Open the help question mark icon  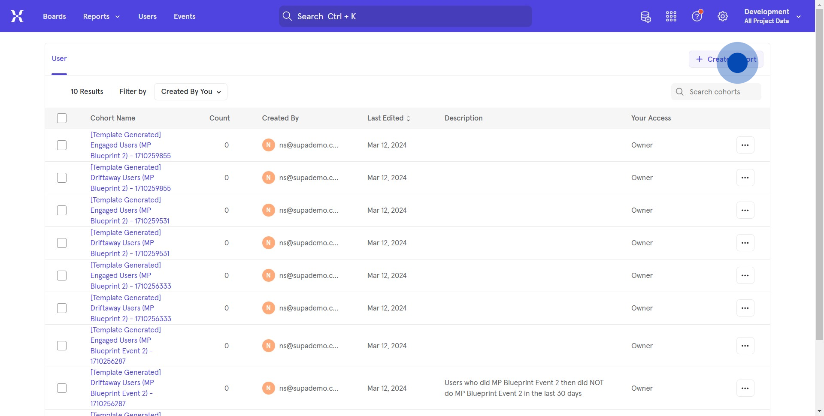697,17
